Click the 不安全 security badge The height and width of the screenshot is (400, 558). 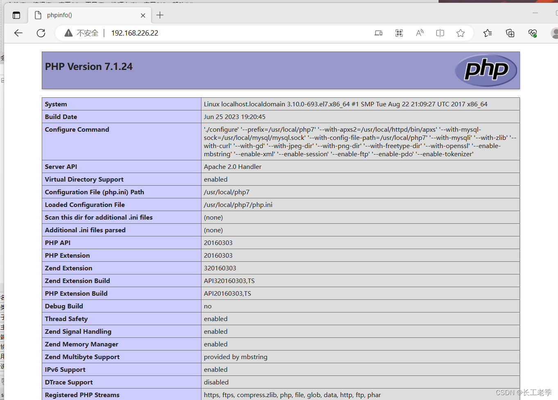click(81, 33)
